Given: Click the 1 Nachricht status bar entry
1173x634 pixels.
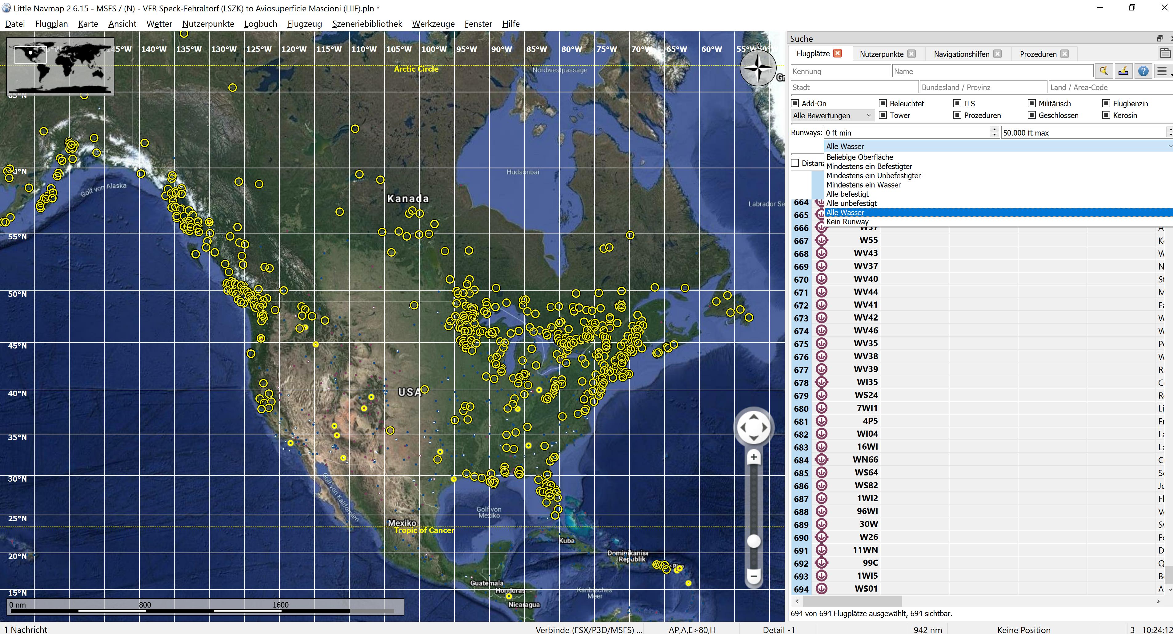Looking at the screenshot, I should click(x=26, y=629).
